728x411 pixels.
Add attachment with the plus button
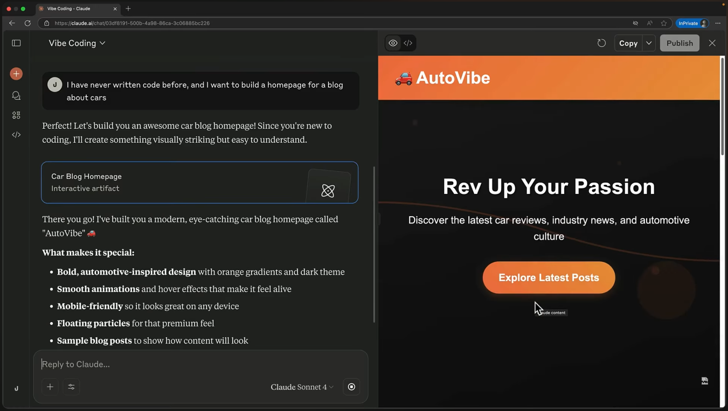tap(50, 387)
